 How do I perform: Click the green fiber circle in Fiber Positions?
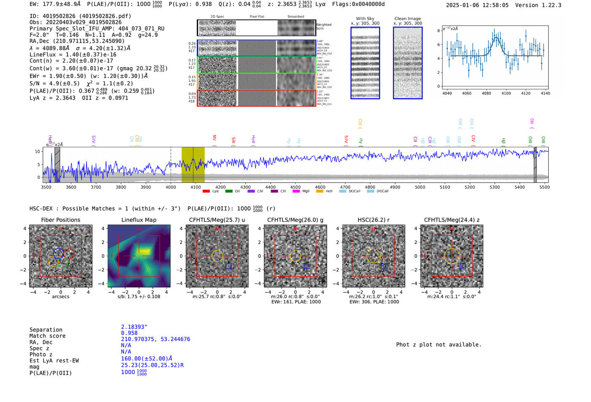62,263
